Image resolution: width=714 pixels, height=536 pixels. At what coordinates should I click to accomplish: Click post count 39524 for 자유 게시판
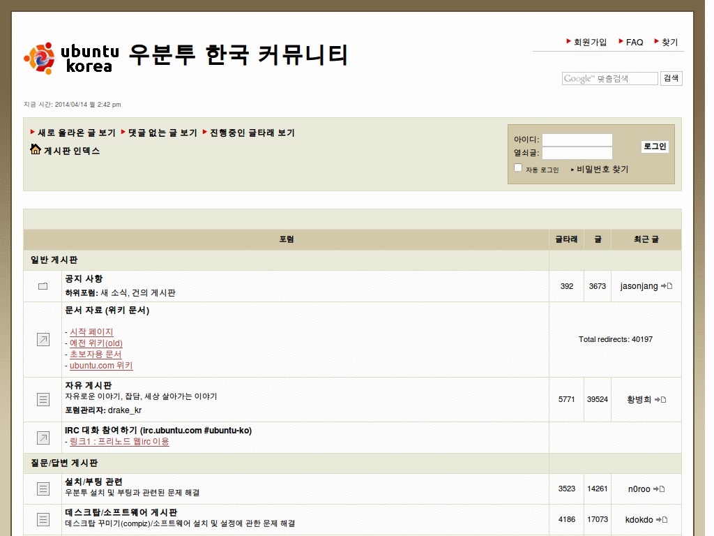pos(598,400)
